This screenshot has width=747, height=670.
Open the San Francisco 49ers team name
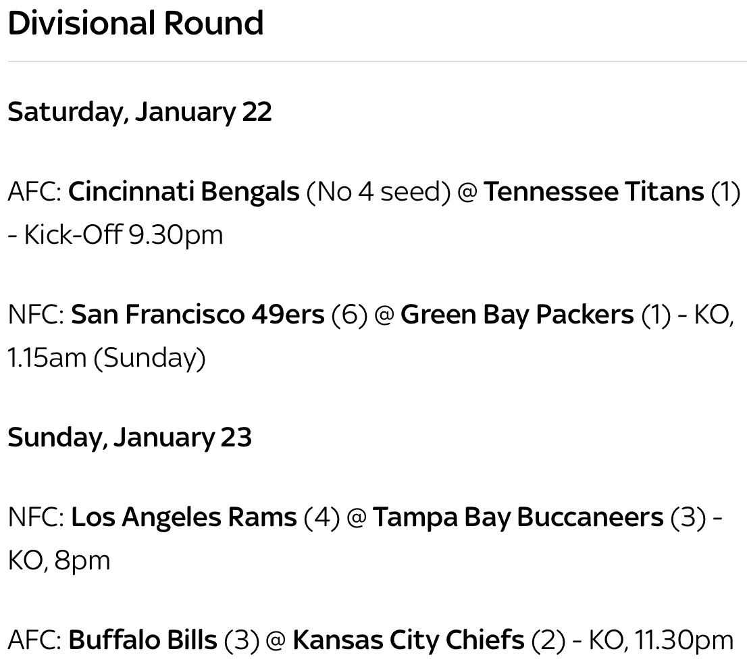[198, 315]
